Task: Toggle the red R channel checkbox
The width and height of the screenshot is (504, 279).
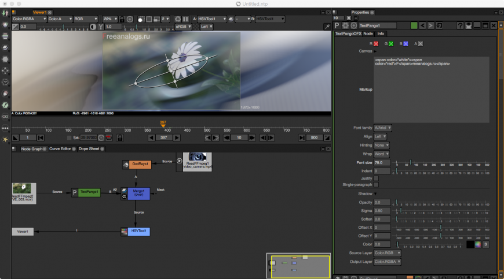Action: point(375,43)
